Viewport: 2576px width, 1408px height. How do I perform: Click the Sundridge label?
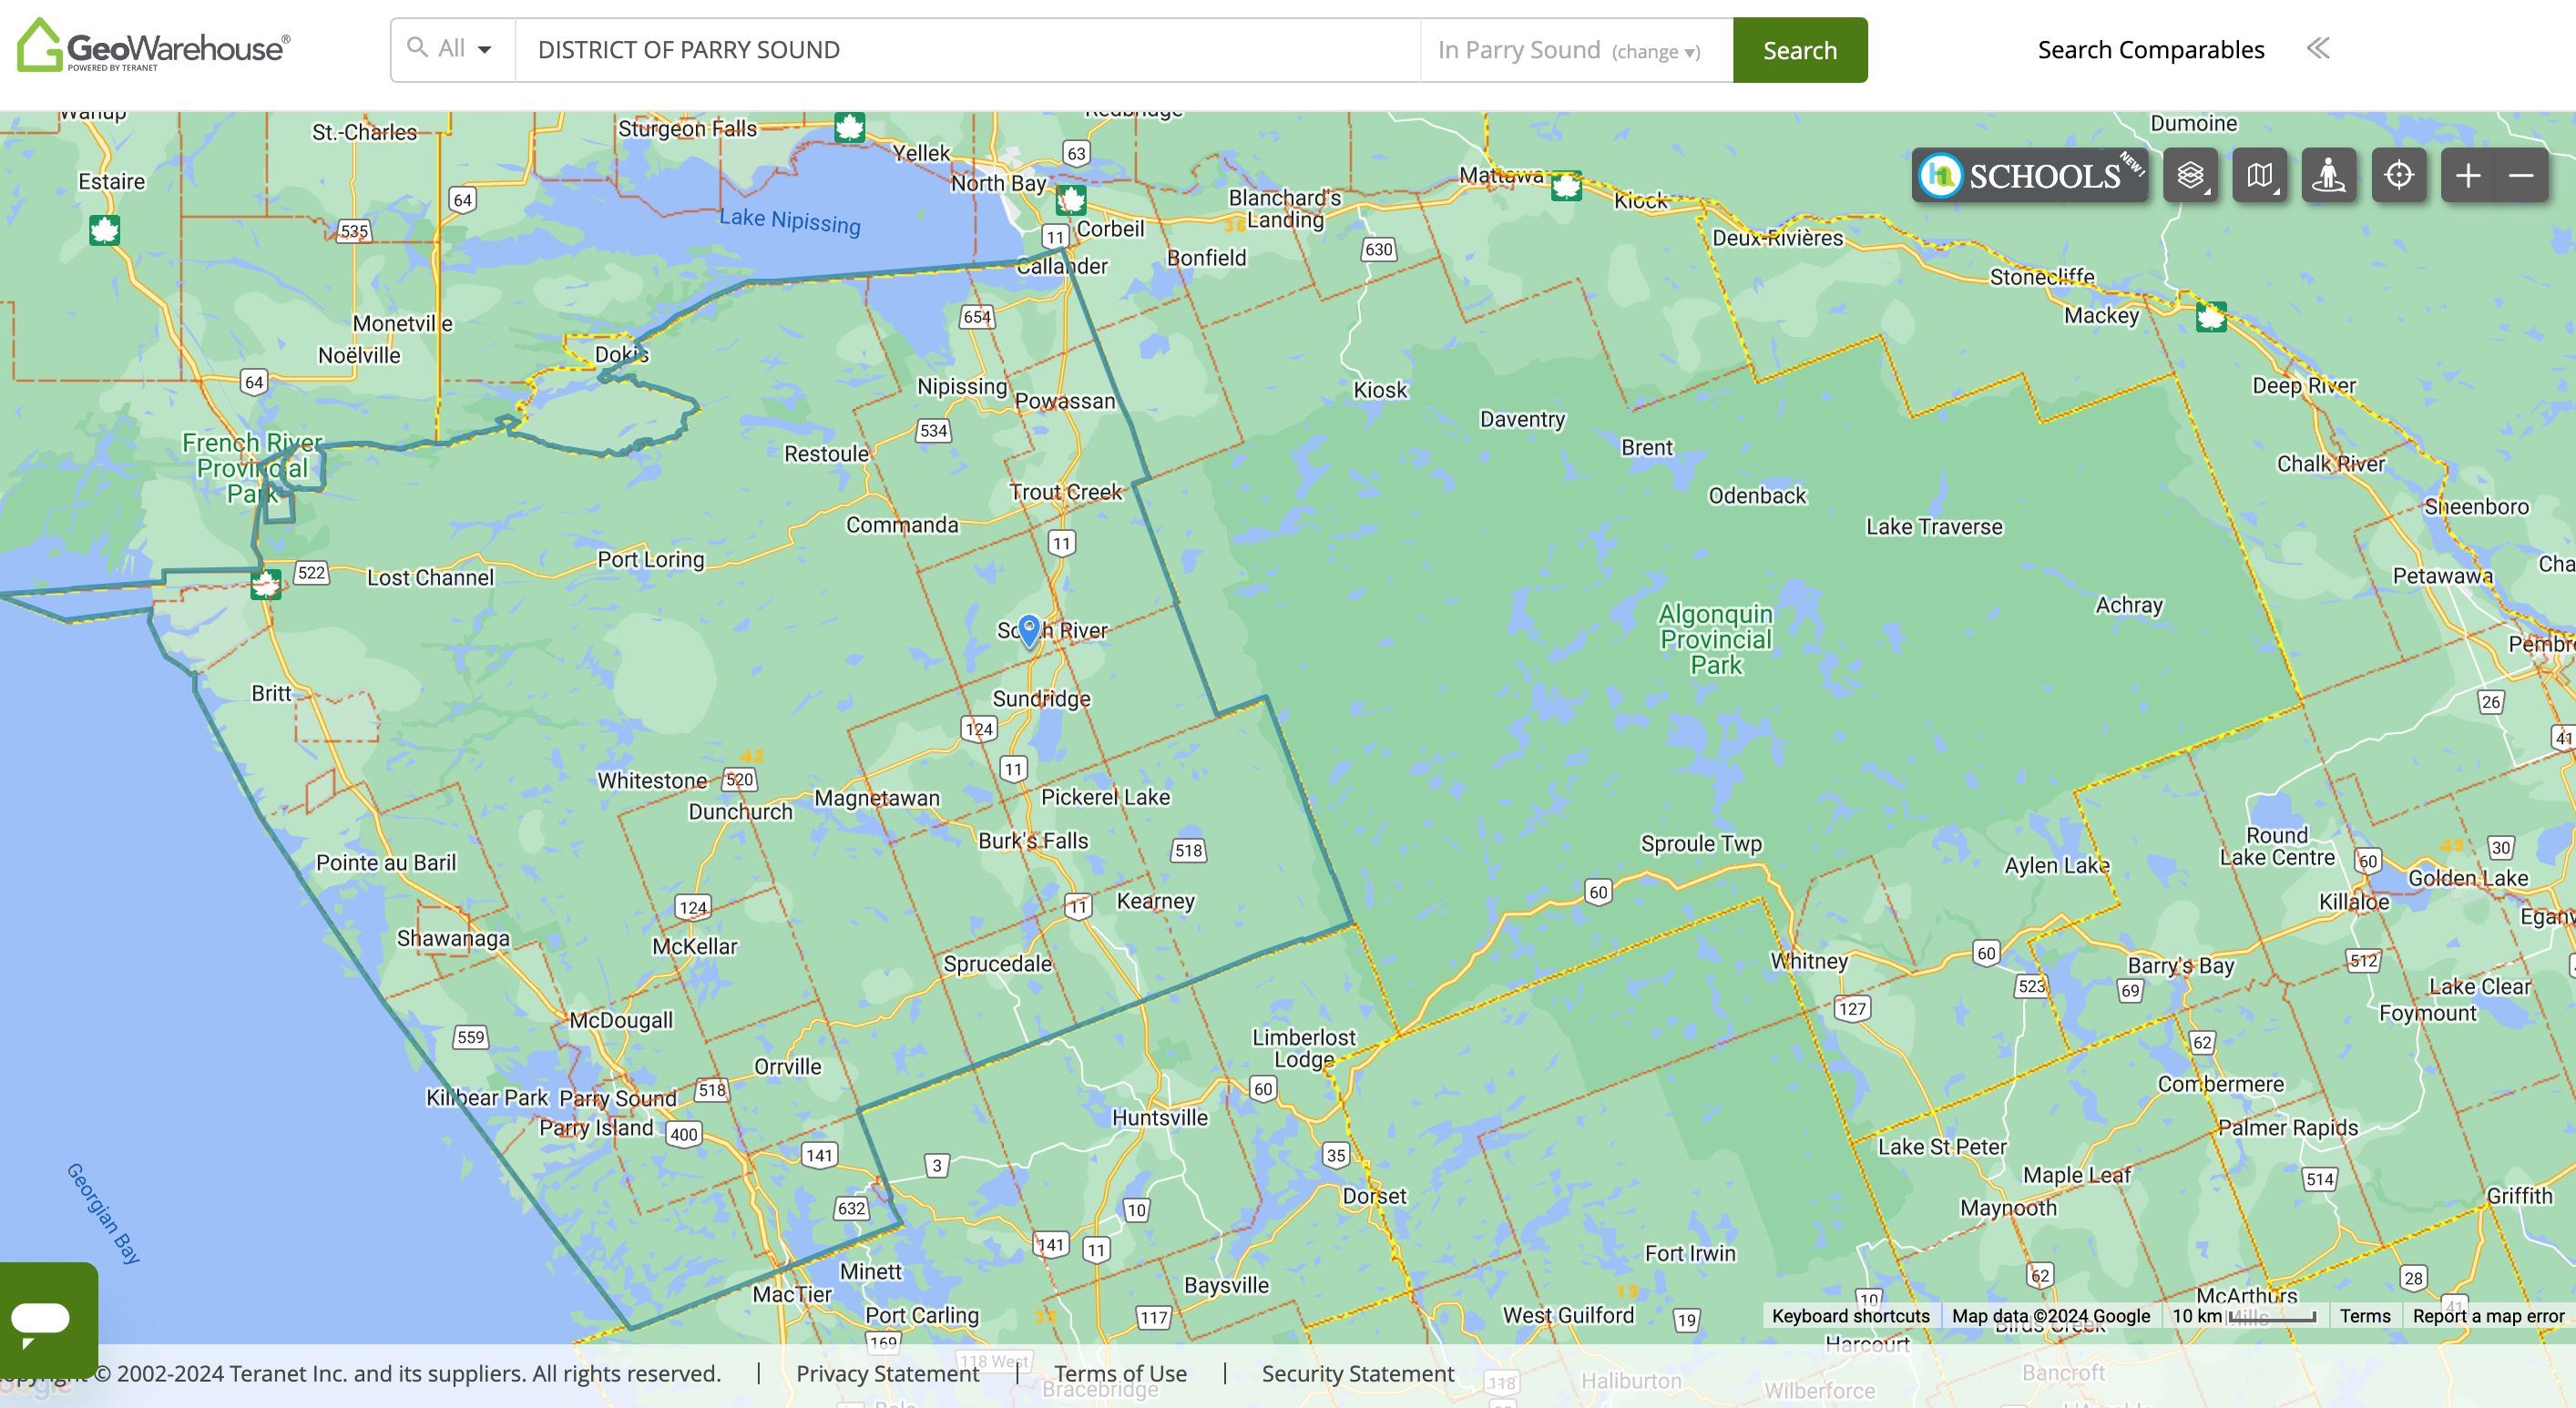tap(1041, 699)
